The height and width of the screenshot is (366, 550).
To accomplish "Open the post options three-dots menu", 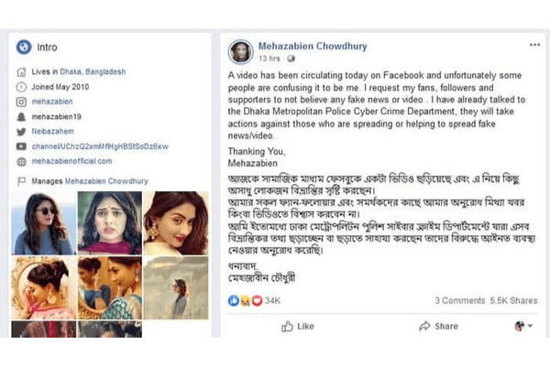I will pos(533,44).
